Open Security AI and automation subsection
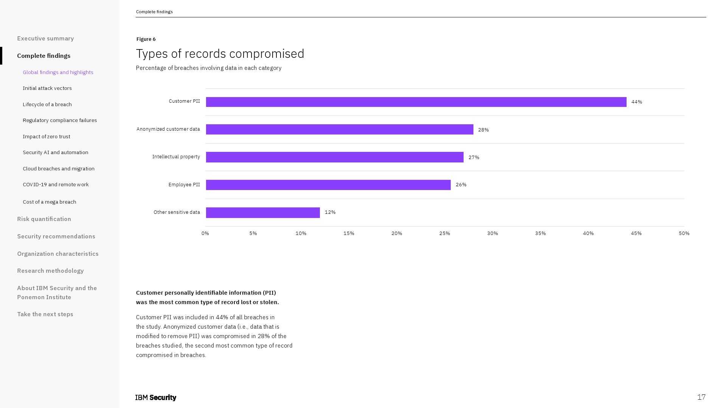The width and height of the screenshot is (726, 408). click(x=56, y=153)
